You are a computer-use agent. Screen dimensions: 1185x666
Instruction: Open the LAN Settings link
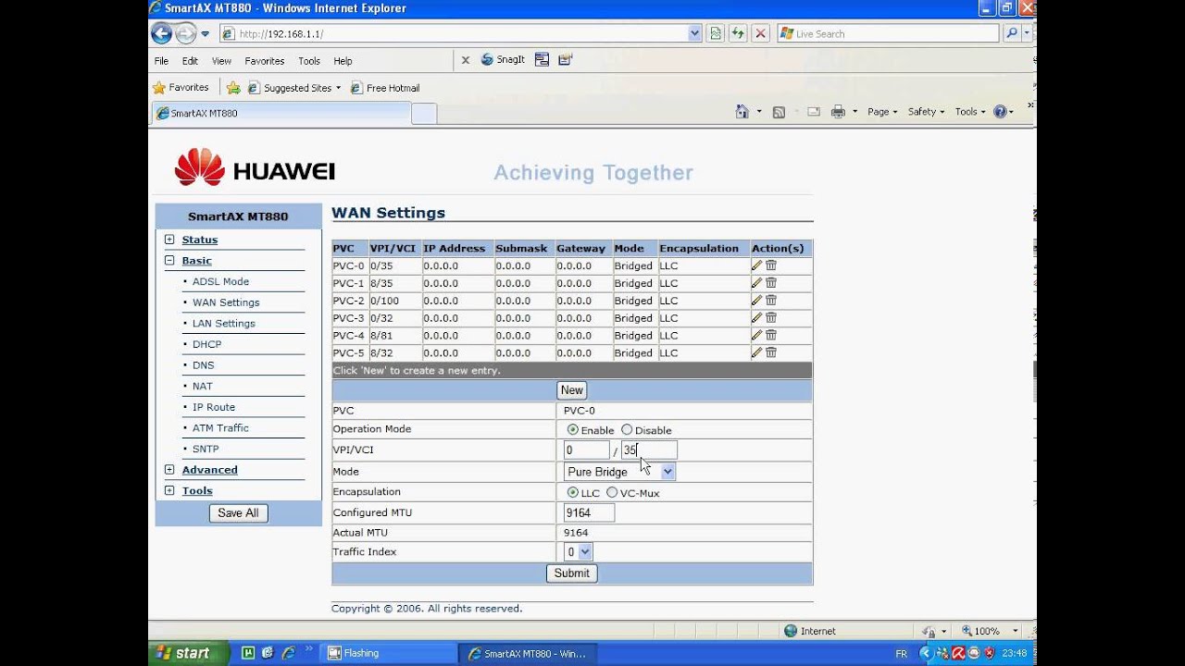(224, 324)
